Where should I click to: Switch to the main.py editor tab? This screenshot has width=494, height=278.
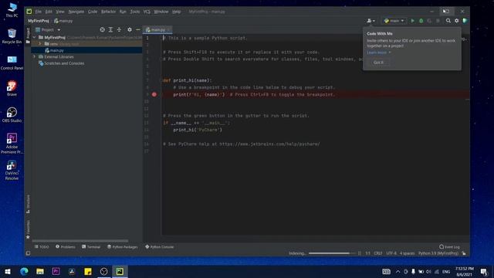tap(157, 29)
